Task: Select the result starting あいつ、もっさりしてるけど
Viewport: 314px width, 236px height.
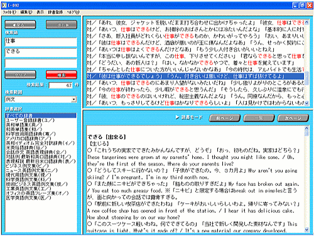Action: (195, 103)
